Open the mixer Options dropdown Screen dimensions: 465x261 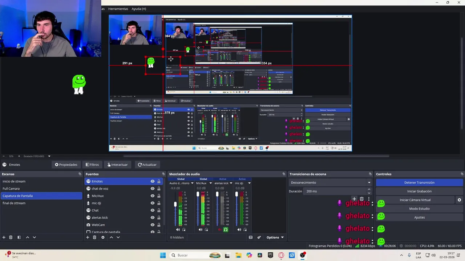tap(275, 237)
